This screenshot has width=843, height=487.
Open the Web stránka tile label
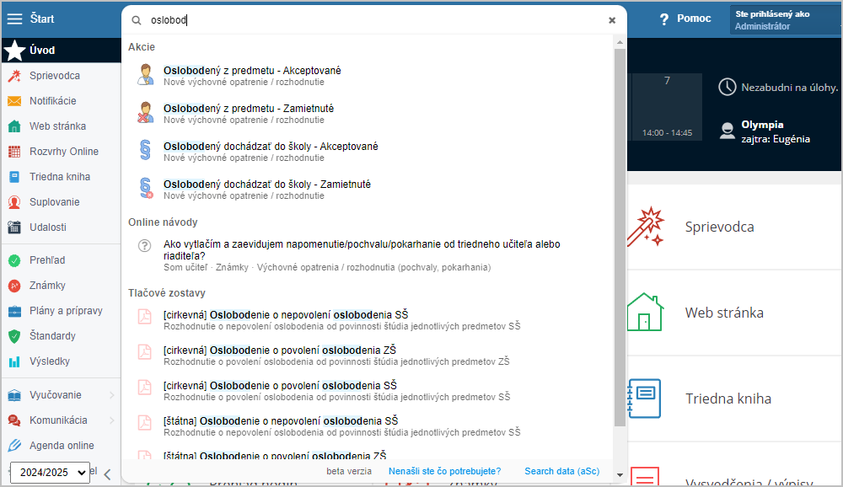tap(724, 313)
